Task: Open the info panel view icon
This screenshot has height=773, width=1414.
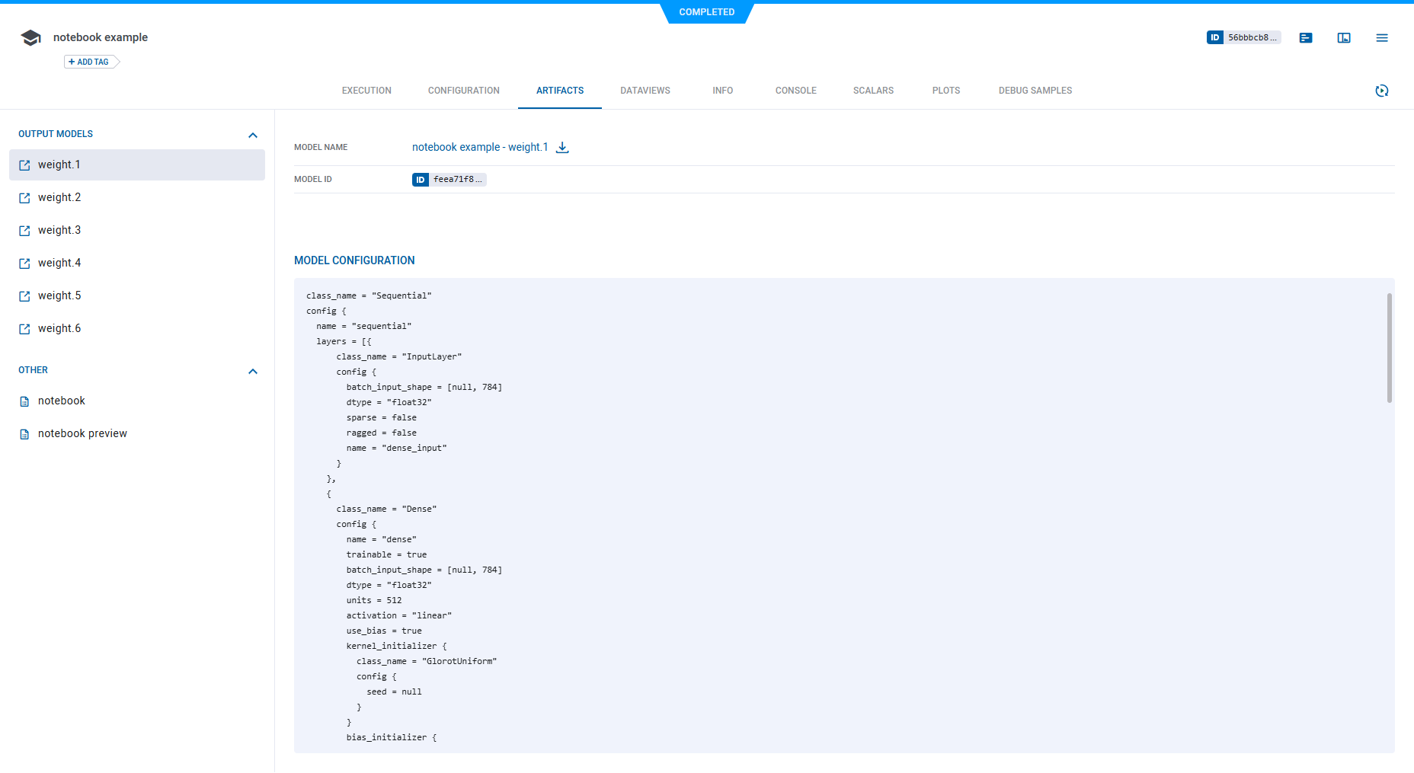Action: (x=1344, y=37)
